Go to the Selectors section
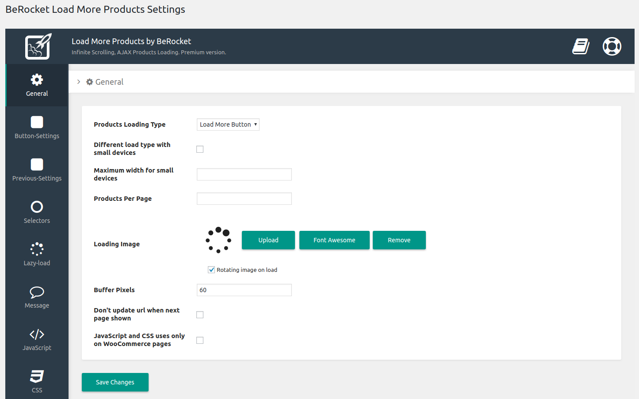 [x=37, y=212]
